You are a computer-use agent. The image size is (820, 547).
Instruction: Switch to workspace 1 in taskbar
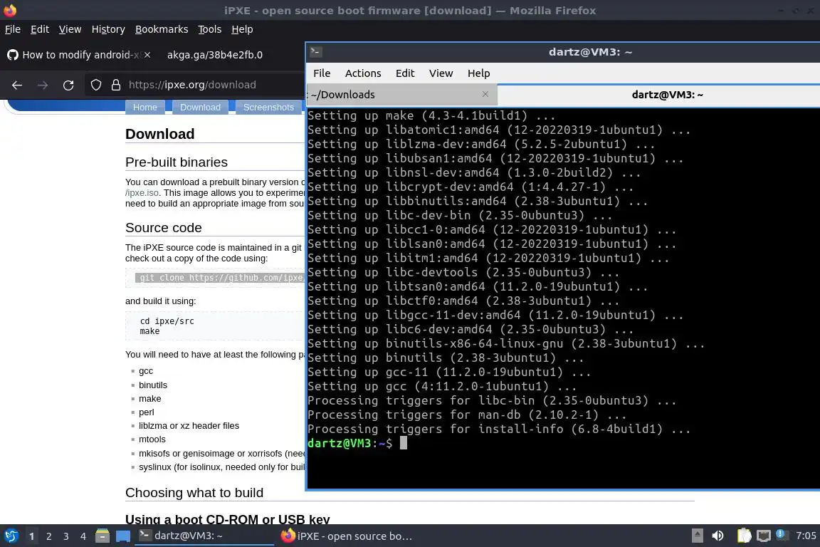pyautogui.click(x=31, y=536)
